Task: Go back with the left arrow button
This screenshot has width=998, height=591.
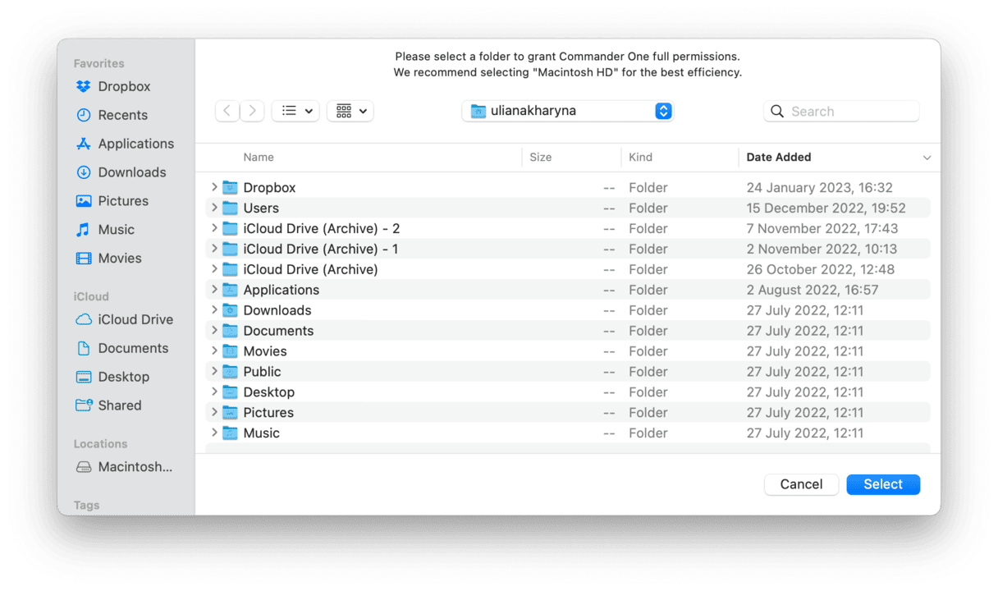Action: click(x=227, y=111)
